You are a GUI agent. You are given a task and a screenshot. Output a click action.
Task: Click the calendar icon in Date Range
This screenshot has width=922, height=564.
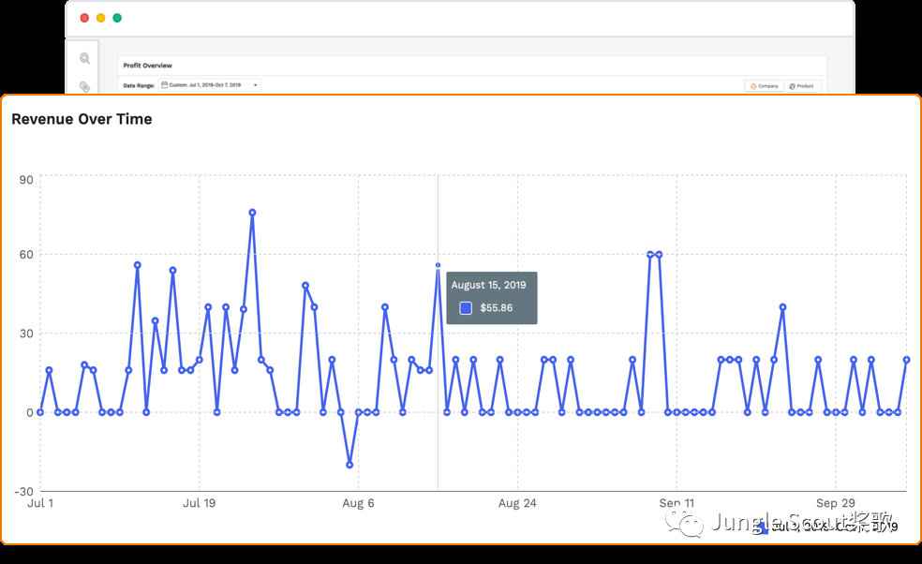[164, 85]
